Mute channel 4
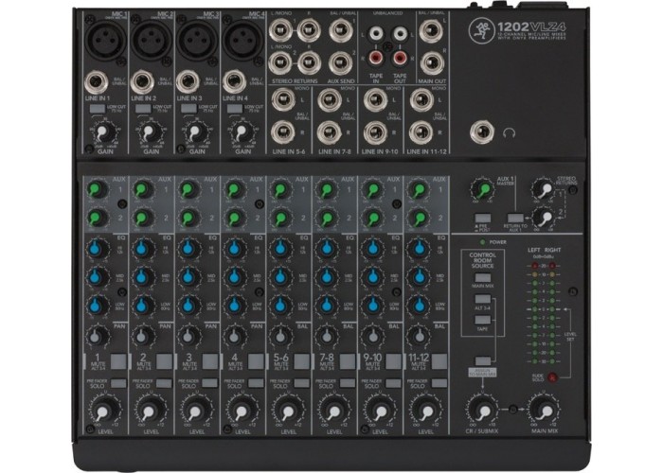Image resolution: width=663 pixels, height=473 pixels. coord(256,361)
